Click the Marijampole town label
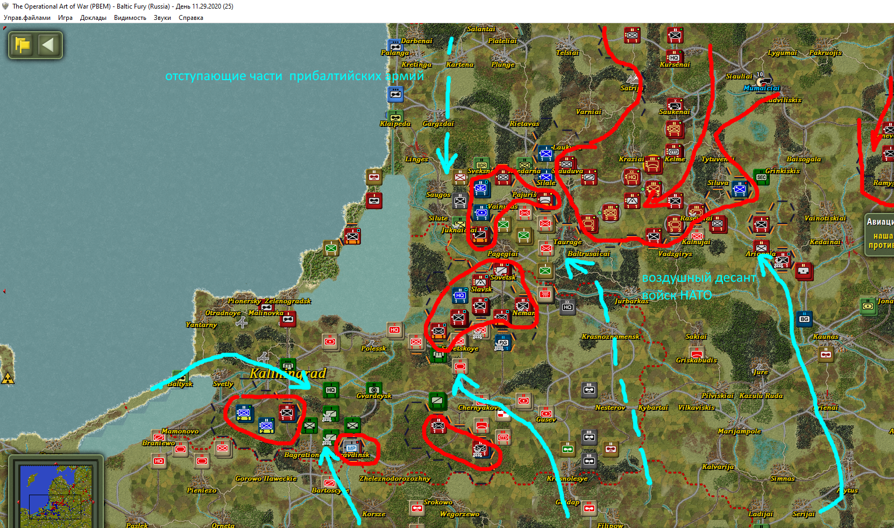Viewport: 894px width, 528px height. pyautogui.click(x=740, y=431)
